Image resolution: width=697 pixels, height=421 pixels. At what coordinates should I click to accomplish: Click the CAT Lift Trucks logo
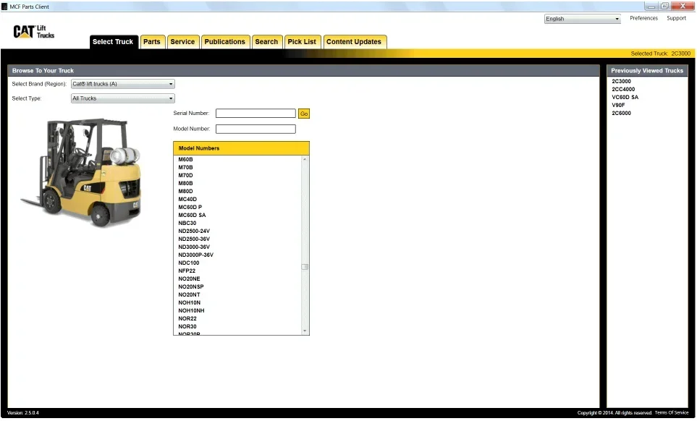click(x=34, y=32)
